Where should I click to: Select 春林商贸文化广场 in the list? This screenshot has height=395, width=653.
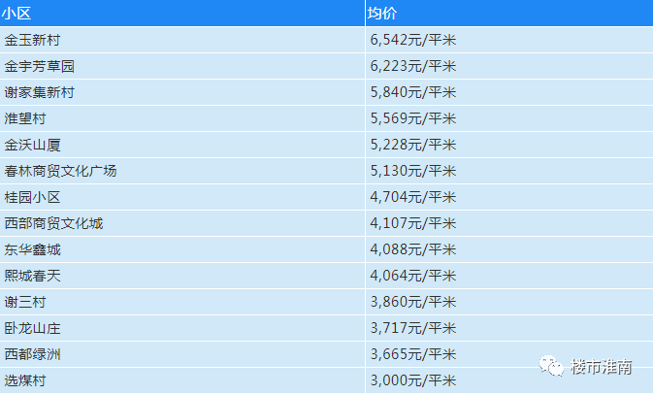[60, 171]
